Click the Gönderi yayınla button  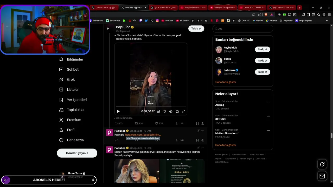(77, 153)
